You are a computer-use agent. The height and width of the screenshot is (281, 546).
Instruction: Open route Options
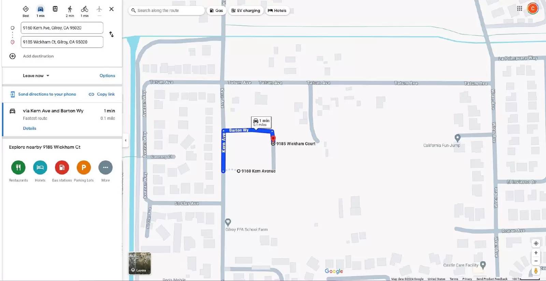(x=107, y=76)
